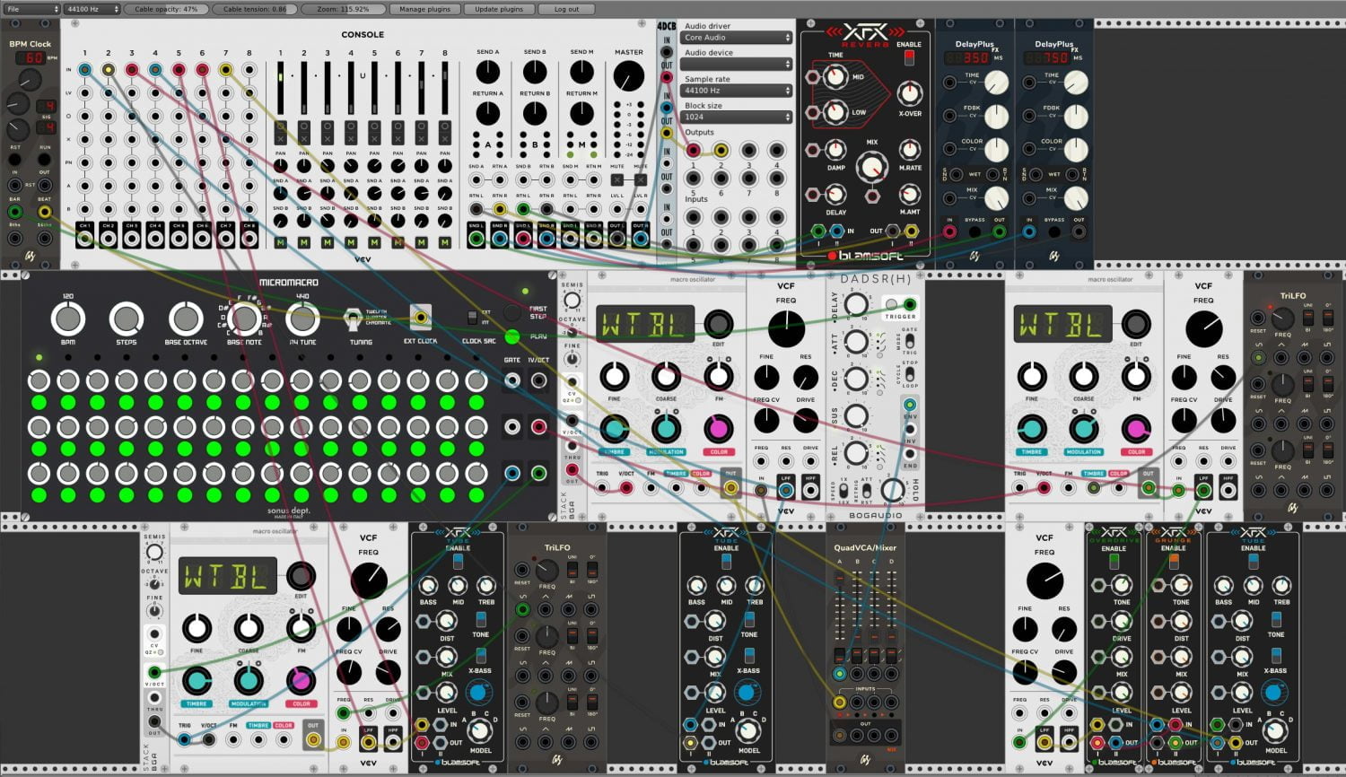Click Console MASTER knob
The image size is (1346, 777).
pos(629,74)
